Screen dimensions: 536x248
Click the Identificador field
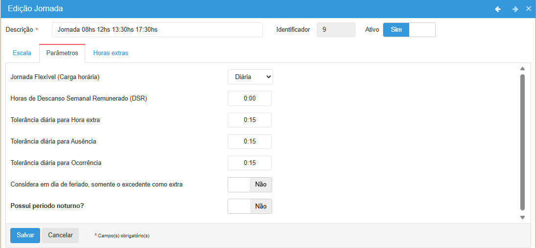pos(336,30)
